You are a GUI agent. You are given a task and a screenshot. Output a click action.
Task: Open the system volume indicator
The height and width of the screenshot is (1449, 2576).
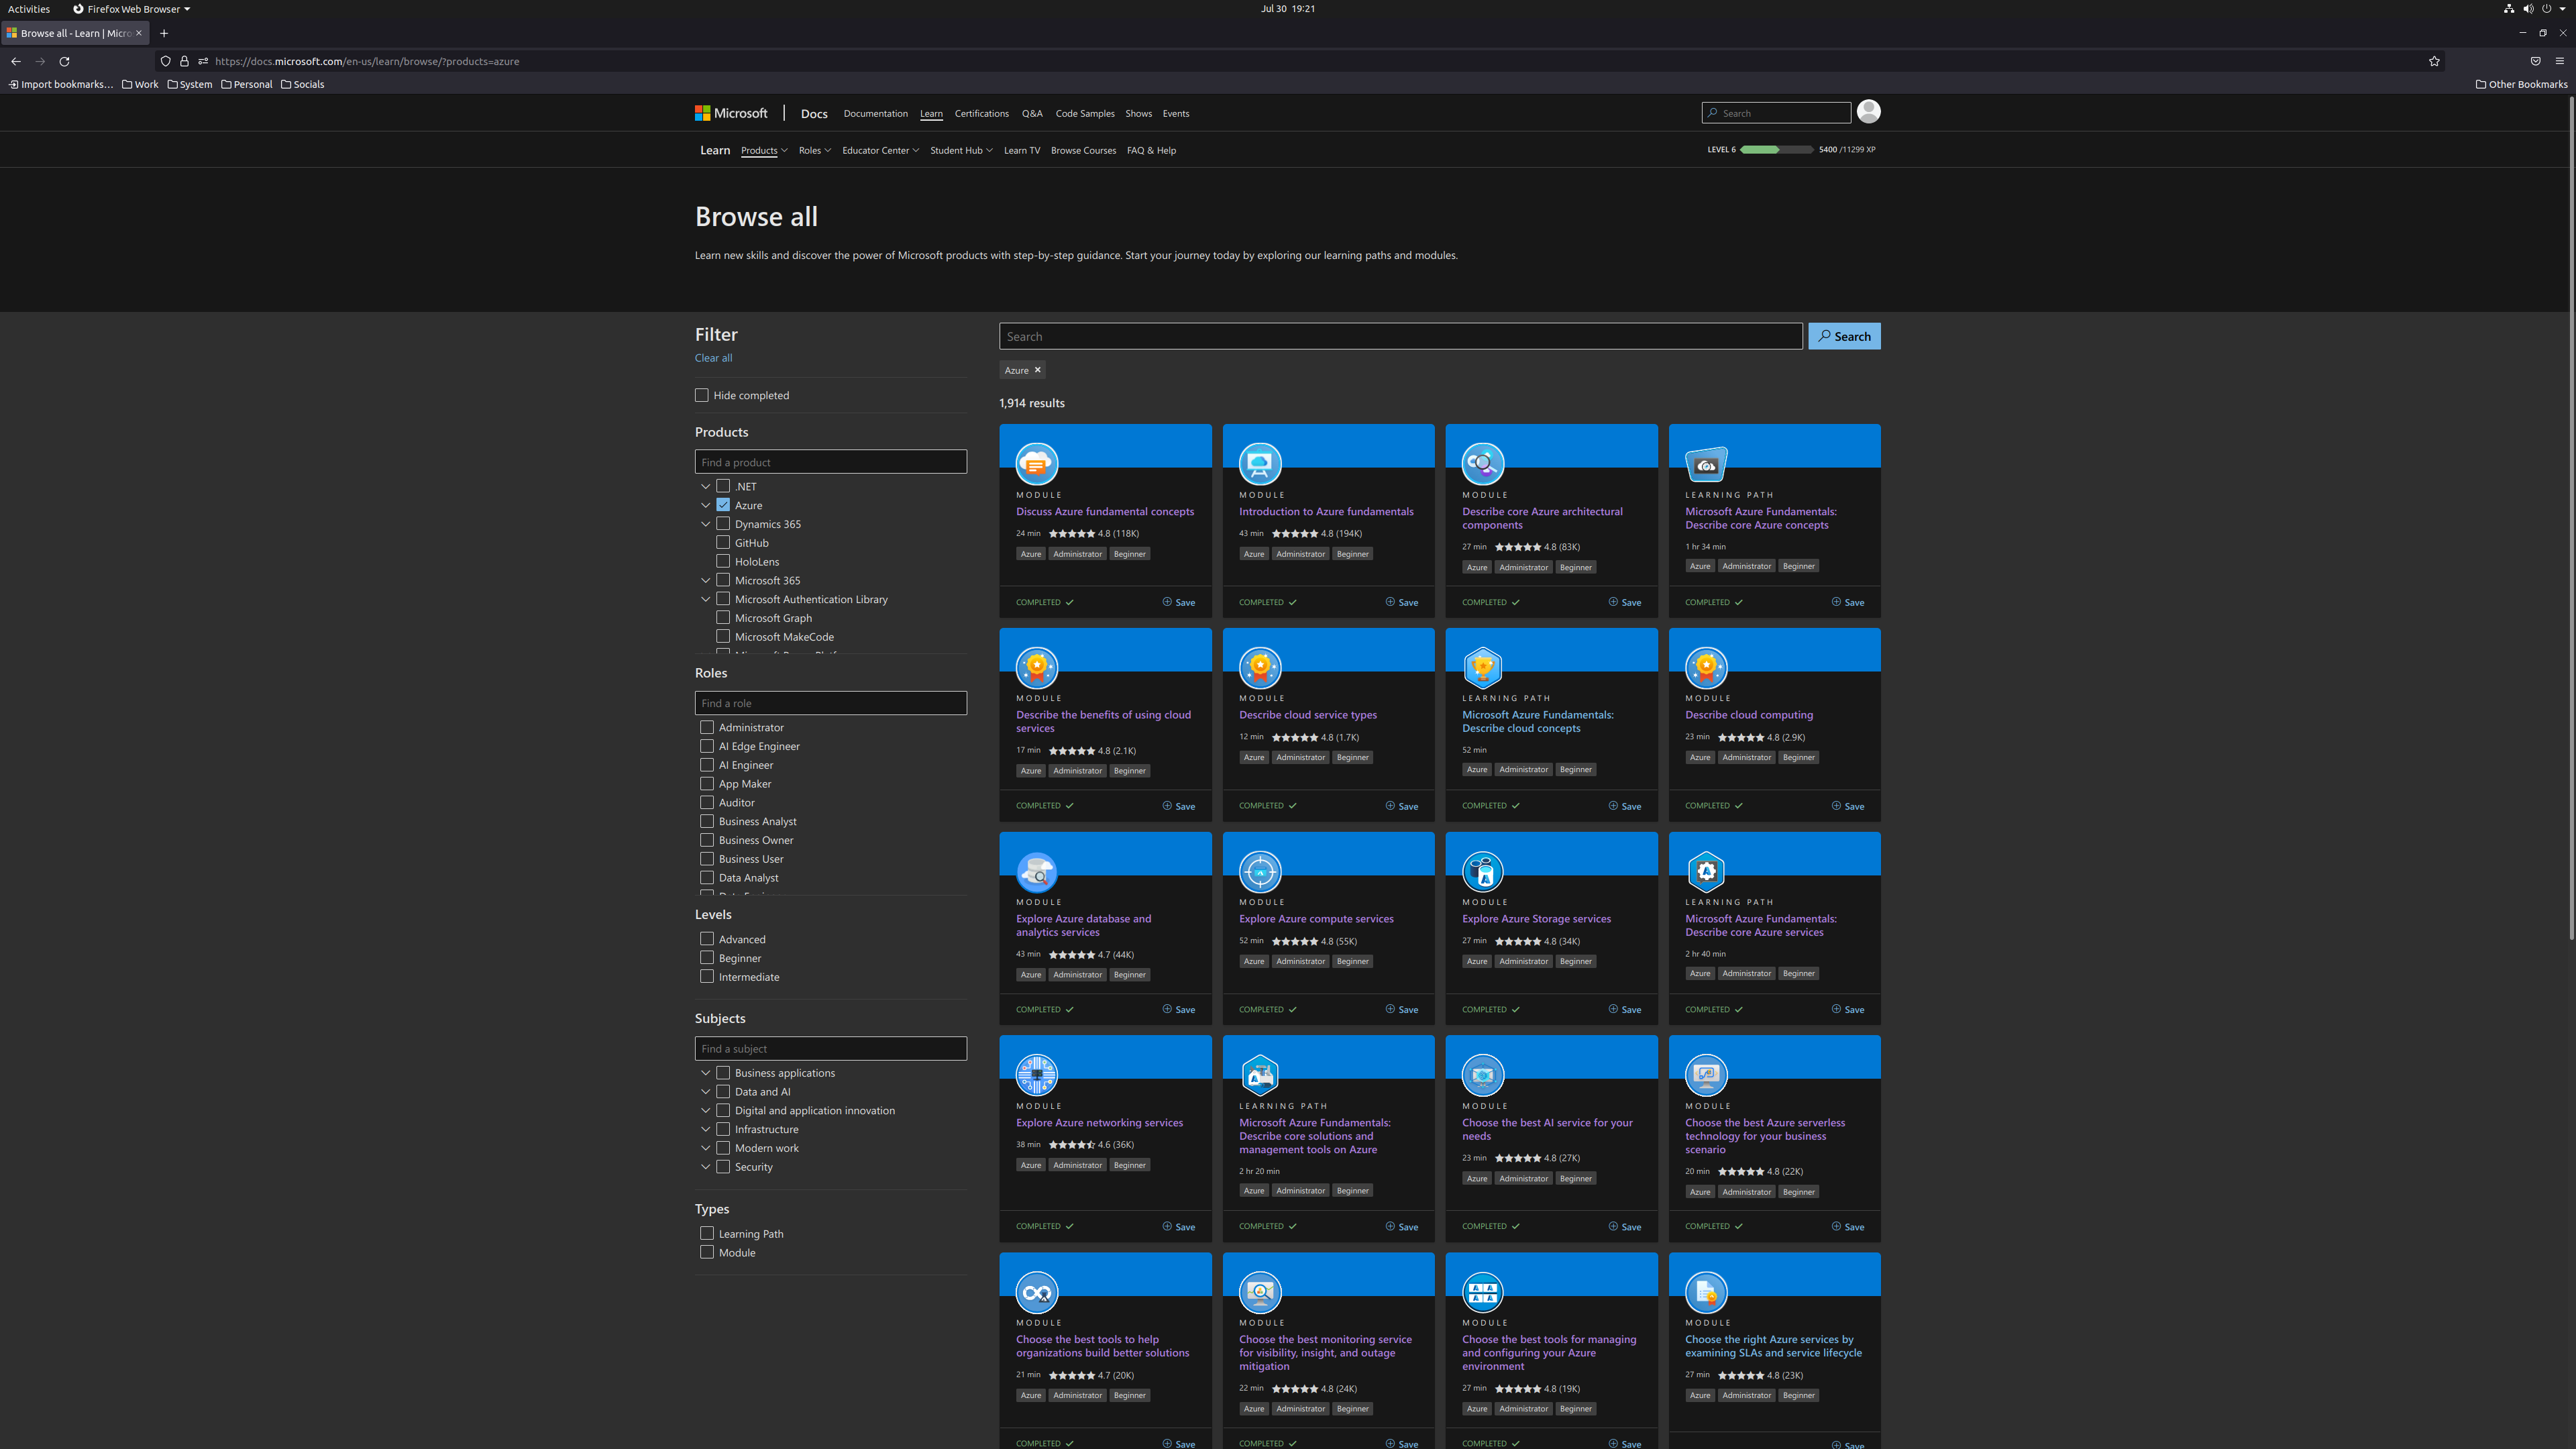[2528, 9]
